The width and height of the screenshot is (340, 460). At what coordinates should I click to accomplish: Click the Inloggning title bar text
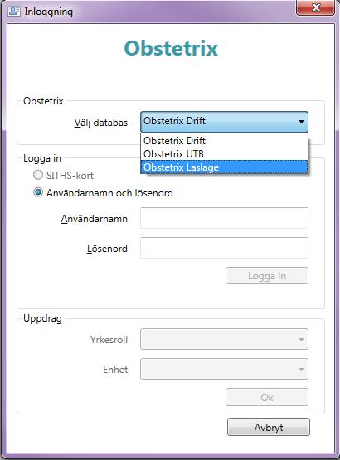click(48, 12)
